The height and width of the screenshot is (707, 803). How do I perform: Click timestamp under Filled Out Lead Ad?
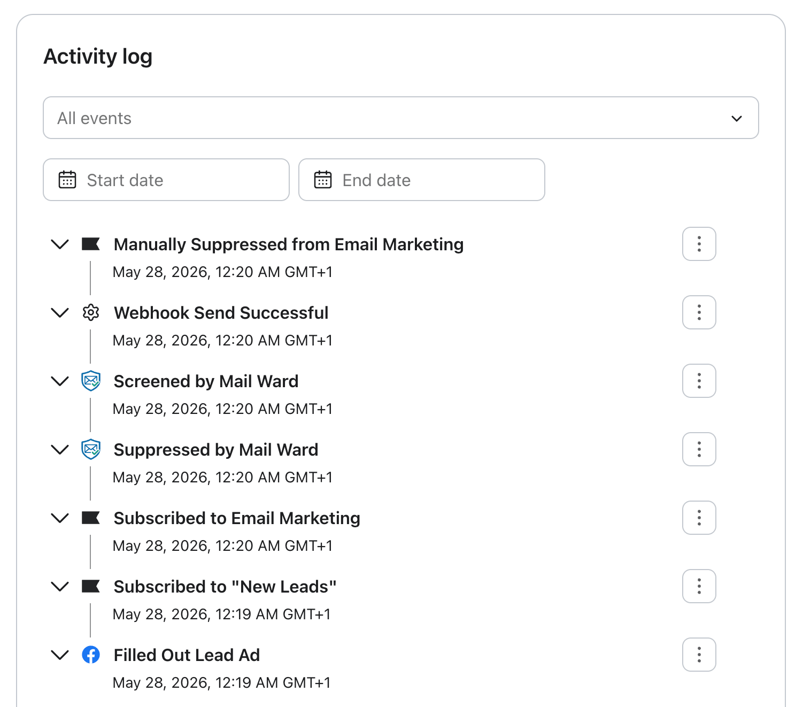coord(221,683)
